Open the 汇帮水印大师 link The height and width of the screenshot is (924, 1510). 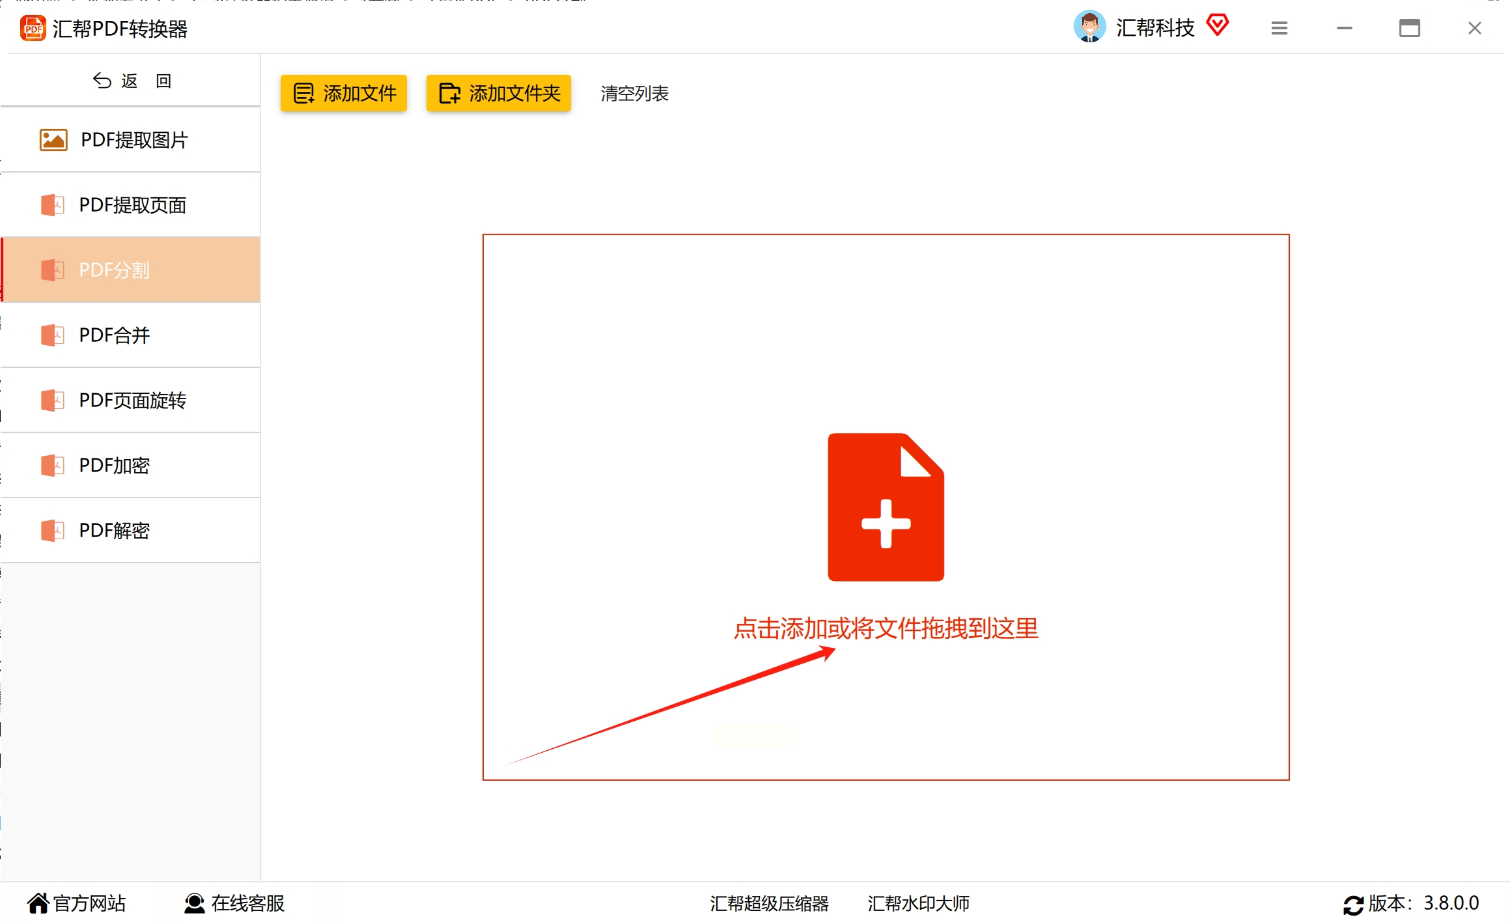click(918, 904)
